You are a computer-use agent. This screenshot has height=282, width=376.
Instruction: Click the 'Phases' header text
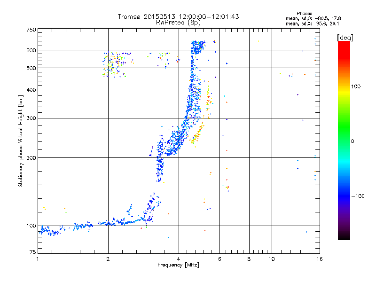point(304,14)
